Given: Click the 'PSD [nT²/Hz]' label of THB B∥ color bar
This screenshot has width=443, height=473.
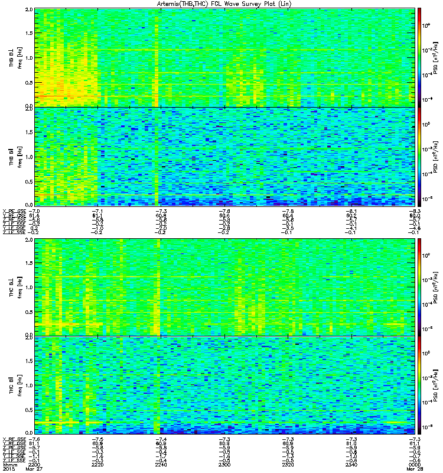Looking at the screenshot, I should point(435,157).
